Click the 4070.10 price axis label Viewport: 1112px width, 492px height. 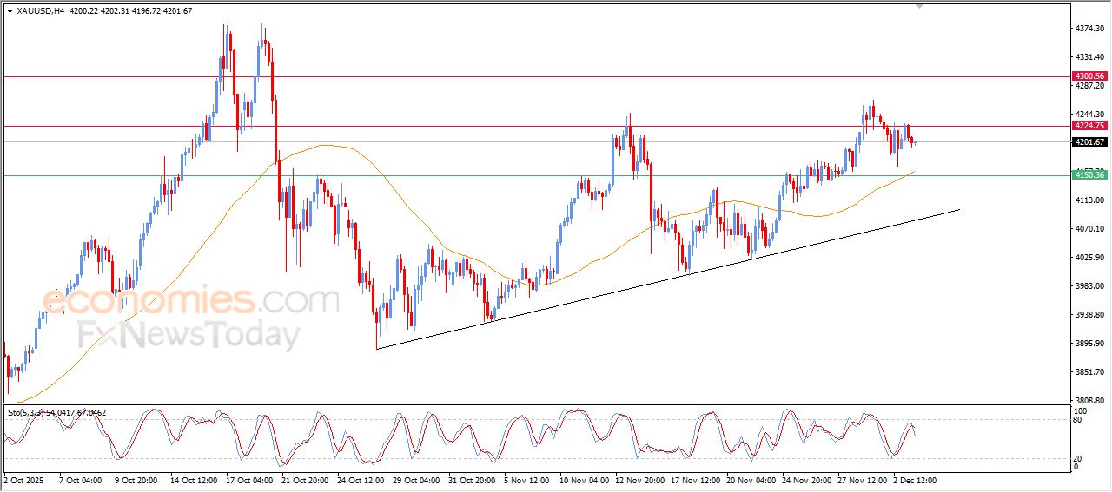click(x=1089, y=229)
